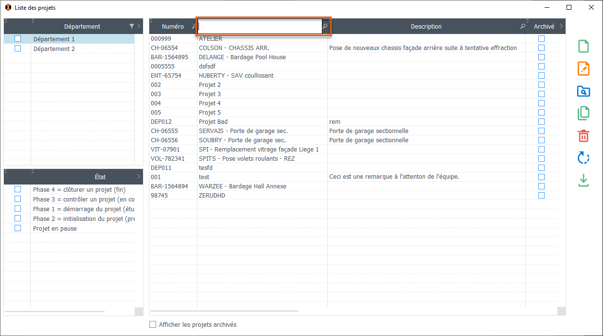Toggle Afficher les projets archivés checkbox
Screen dimensions: 603x336
click(x=153, y=324)
